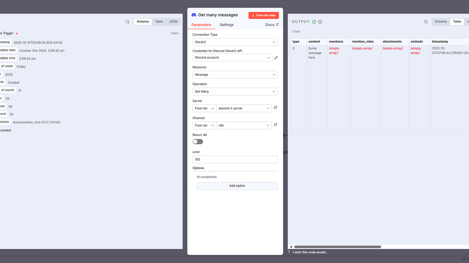Expand the Resource Message dropdown

[x=235, y=75]
